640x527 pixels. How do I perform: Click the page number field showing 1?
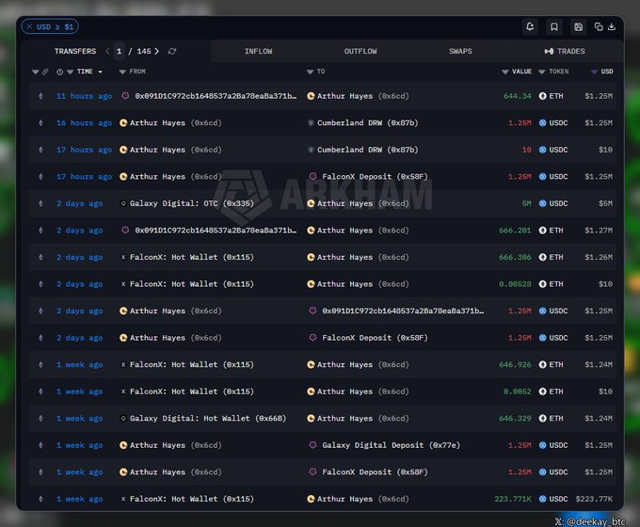(120, 51)
